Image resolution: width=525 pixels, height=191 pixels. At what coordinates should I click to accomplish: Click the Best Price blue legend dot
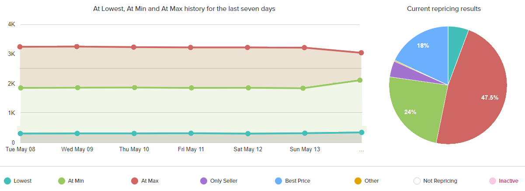click(x=278, y=181)
